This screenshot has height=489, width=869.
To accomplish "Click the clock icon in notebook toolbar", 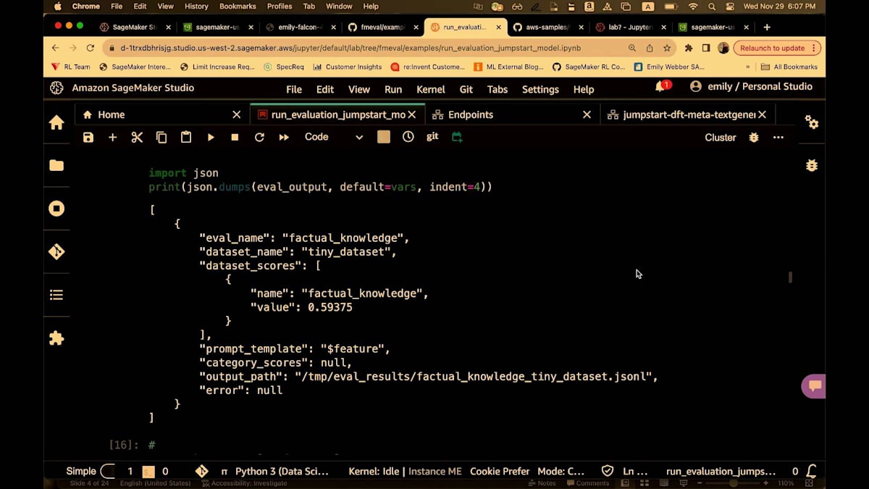I will (x=408, y=136).
